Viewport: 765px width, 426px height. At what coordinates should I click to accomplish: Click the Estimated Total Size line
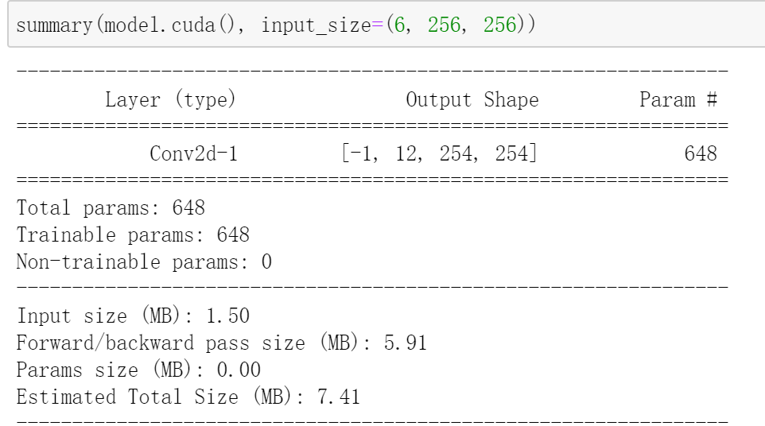(x=188, y=397)
